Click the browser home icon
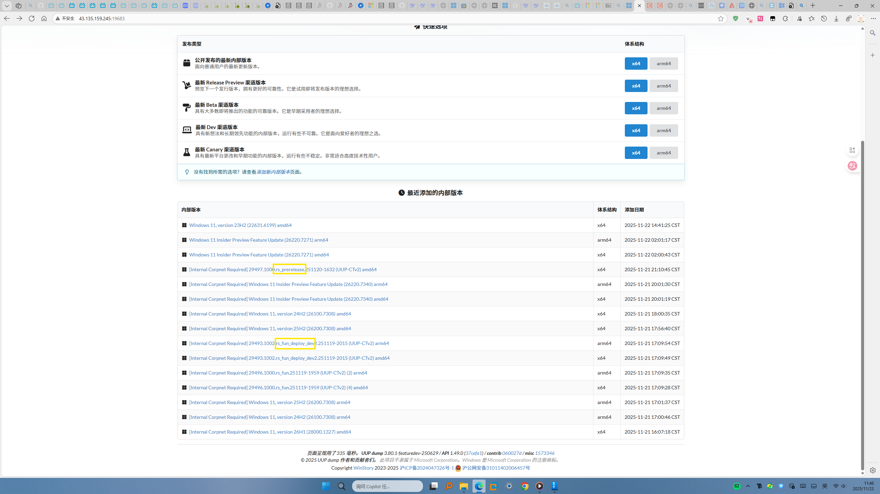The width and height of the screenshot is (880, 494). [x=44, y=19]
